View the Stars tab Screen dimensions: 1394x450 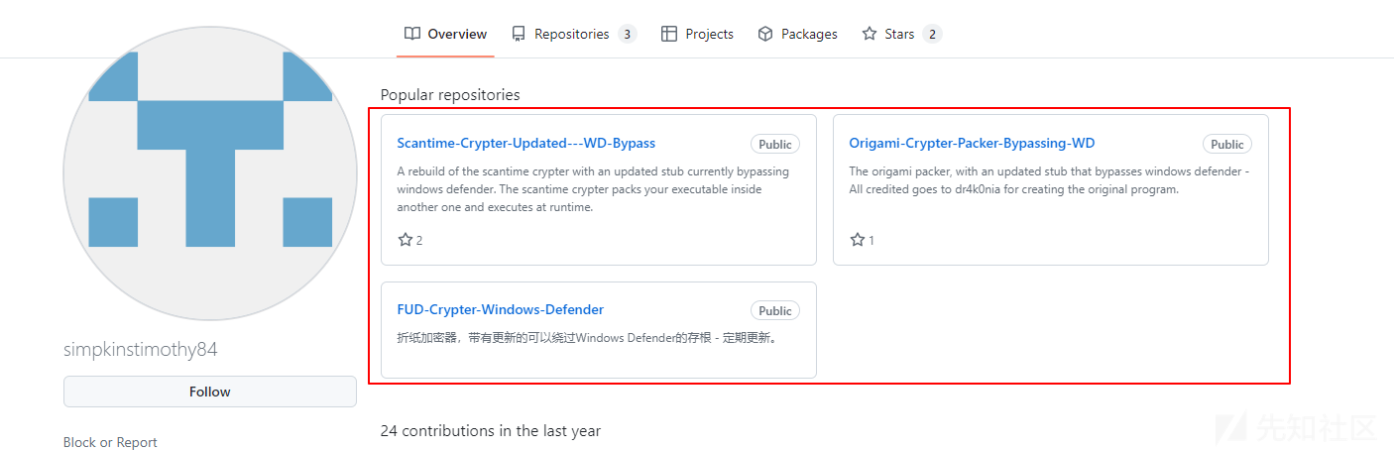point(900,34)
